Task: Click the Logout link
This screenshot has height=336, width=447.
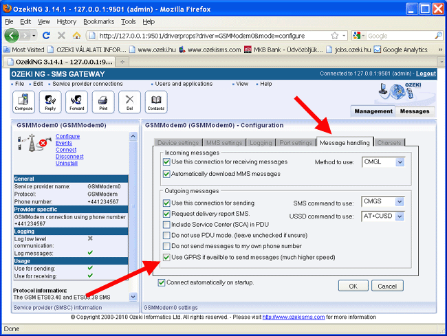Action: [426, 74]
